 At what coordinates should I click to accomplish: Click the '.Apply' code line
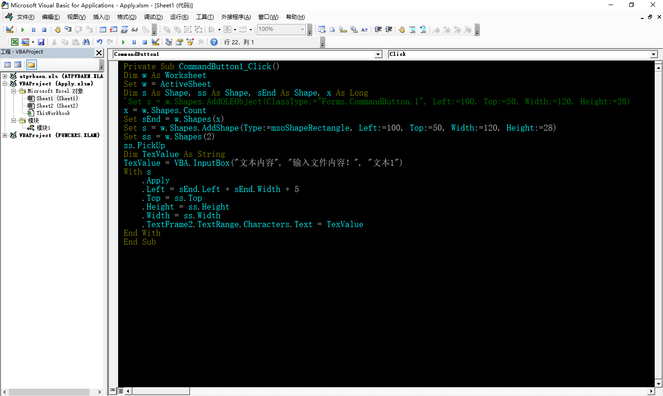coord(155,180)
